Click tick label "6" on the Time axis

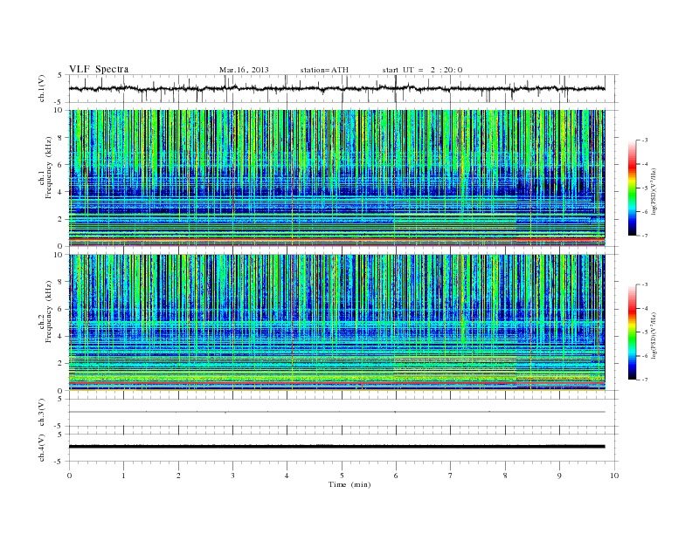(396, 476)
